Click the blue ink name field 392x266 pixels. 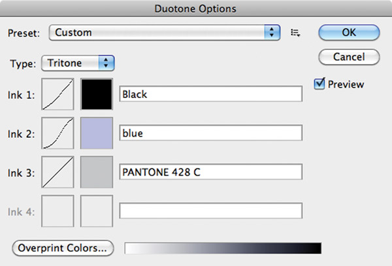pos(210,133)
